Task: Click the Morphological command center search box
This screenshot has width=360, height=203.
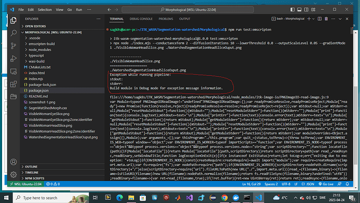Action: (188, 9)
